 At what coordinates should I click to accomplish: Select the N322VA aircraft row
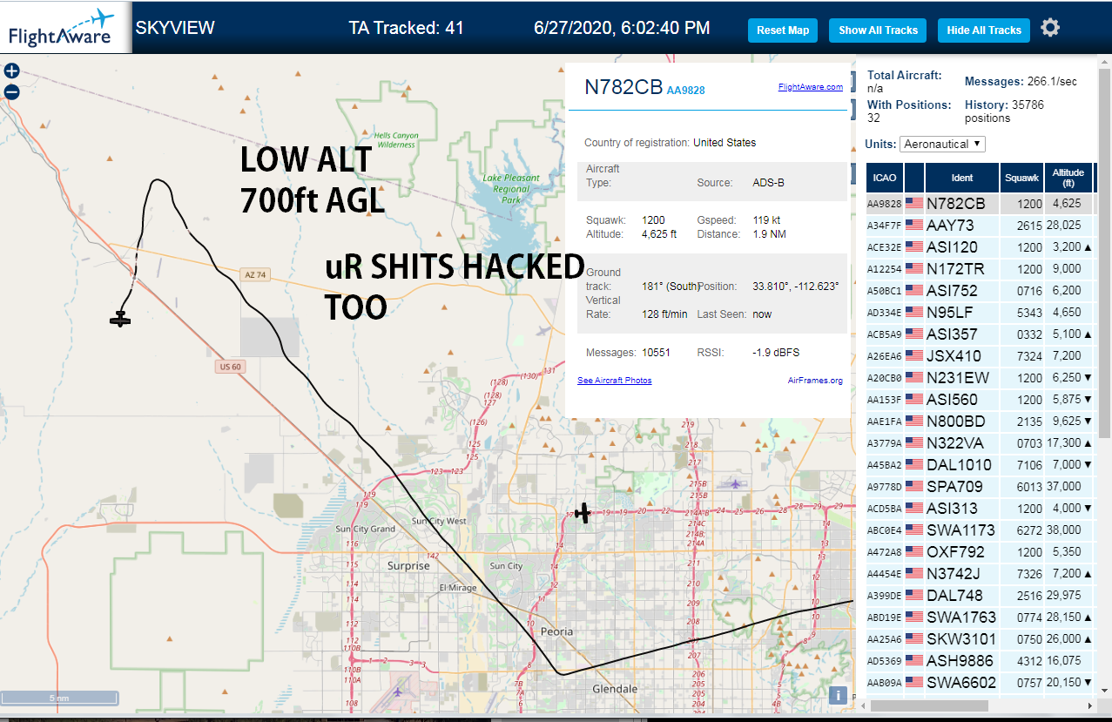[980, 442]
